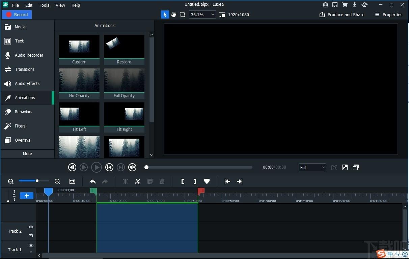
Task: Click Produce and Share
Action: 342,15
